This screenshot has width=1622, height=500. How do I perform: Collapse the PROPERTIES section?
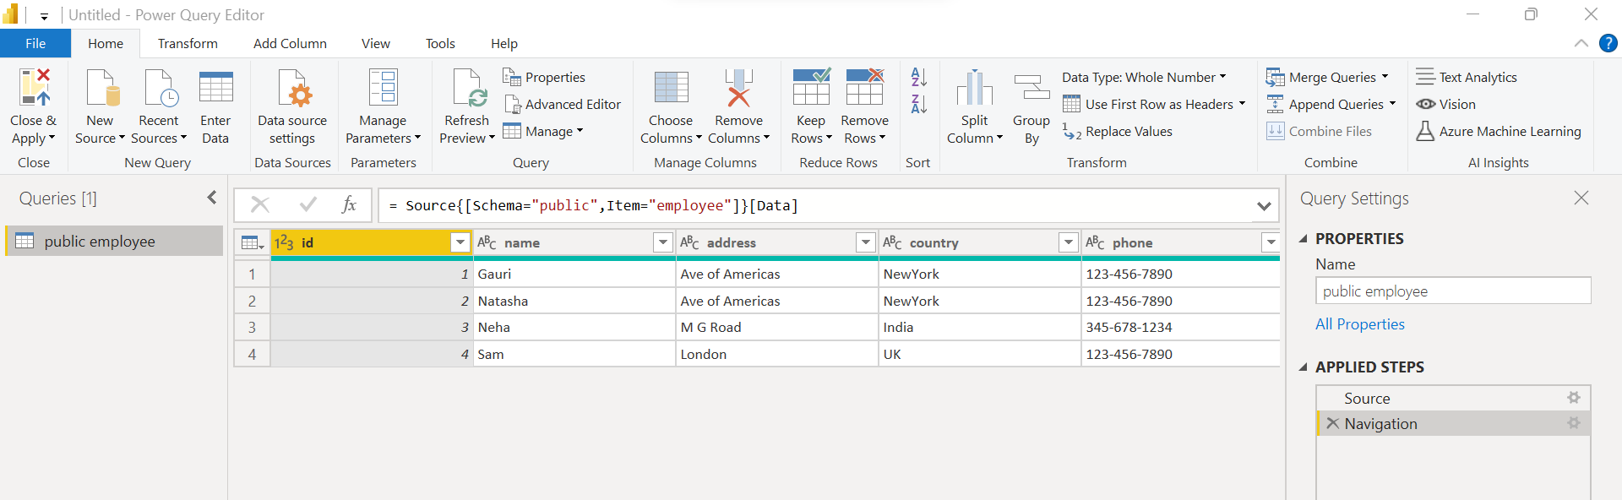[x=1304, y=239]
